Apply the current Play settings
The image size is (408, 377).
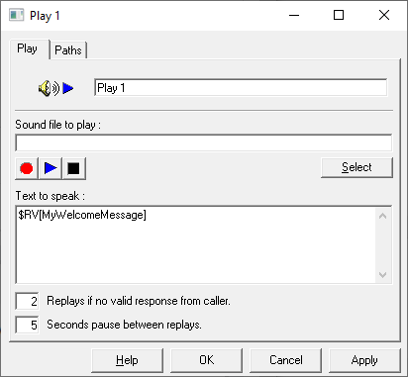tap(364, 360)
